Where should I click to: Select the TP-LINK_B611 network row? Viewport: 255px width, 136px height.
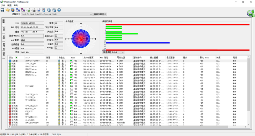point(127,100)
